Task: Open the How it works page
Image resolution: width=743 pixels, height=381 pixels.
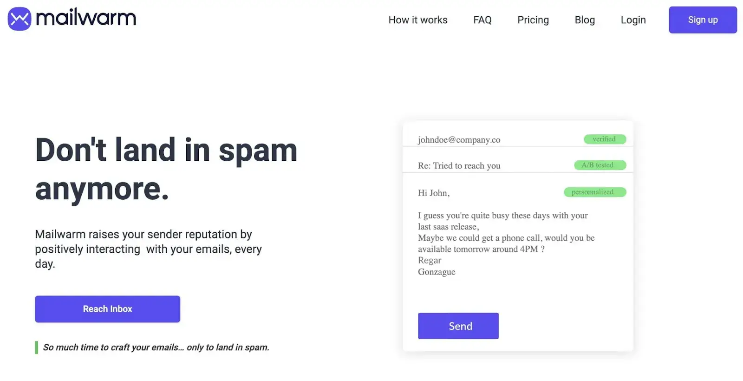Action: click(x=418, y=20)
